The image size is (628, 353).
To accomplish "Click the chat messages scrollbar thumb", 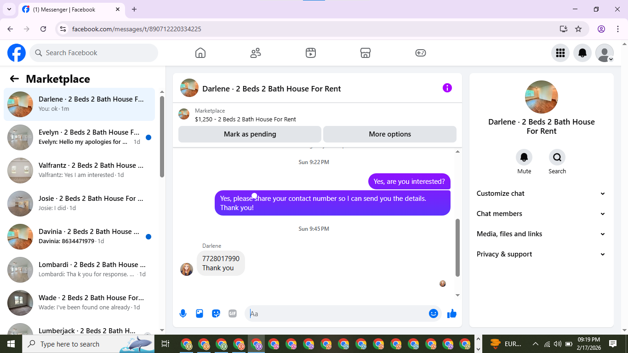I will click(x=457, y=248).
